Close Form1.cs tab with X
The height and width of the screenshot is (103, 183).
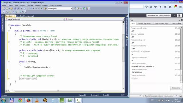pyautogui.click(x=14, y=16)
